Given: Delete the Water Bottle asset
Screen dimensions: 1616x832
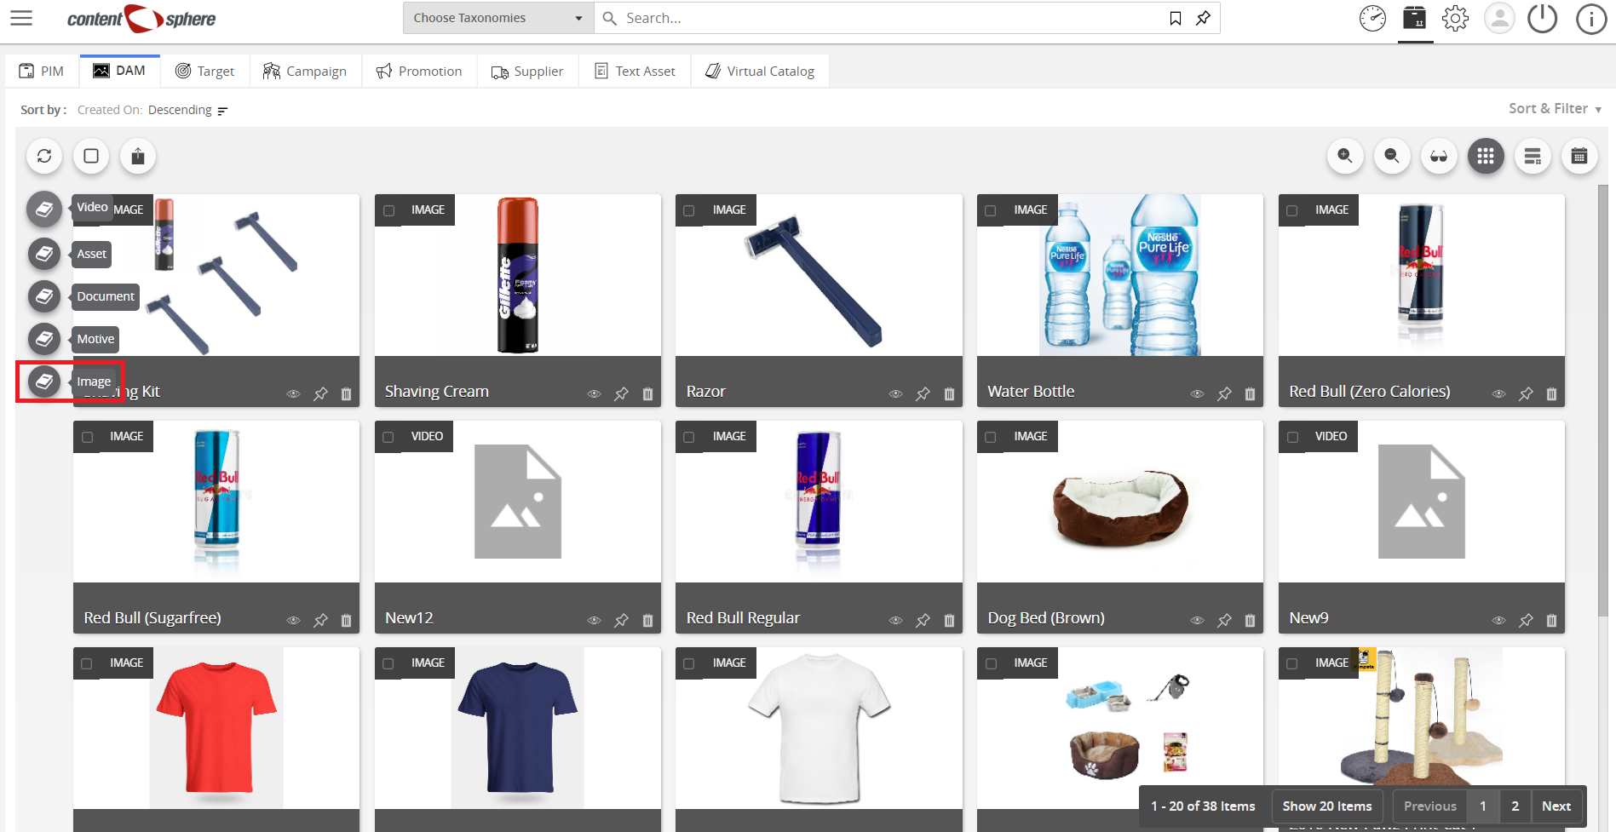Looking at the screenshot, I should [1251, 393].
